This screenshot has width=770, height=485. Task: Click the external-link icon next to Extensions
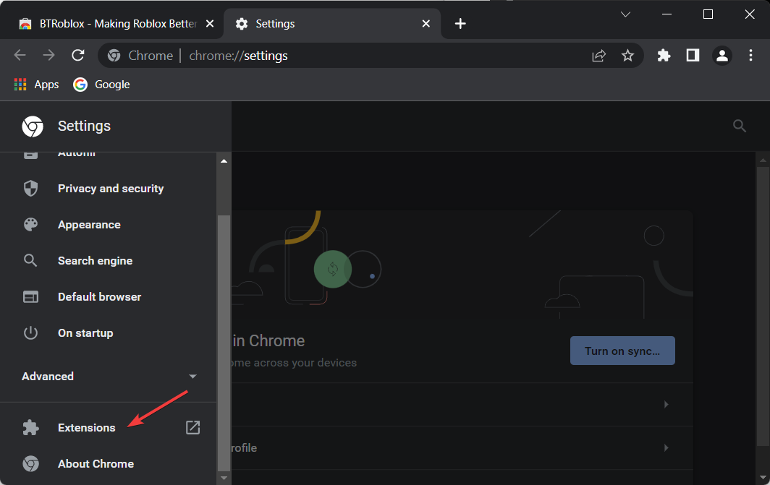pyautogui.click(x=192, y=428)
